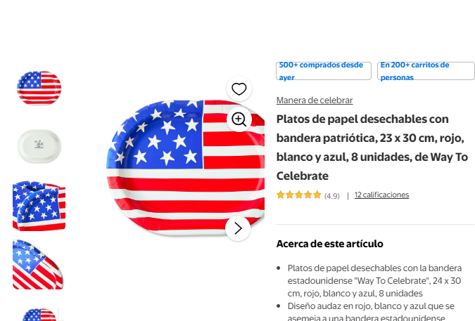Click the five-star rating

click(298, 195)
